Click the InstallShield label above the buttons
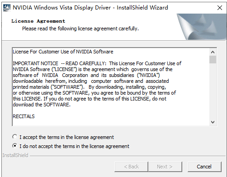Screen dimensions: 227x177 tap(15, 155)
